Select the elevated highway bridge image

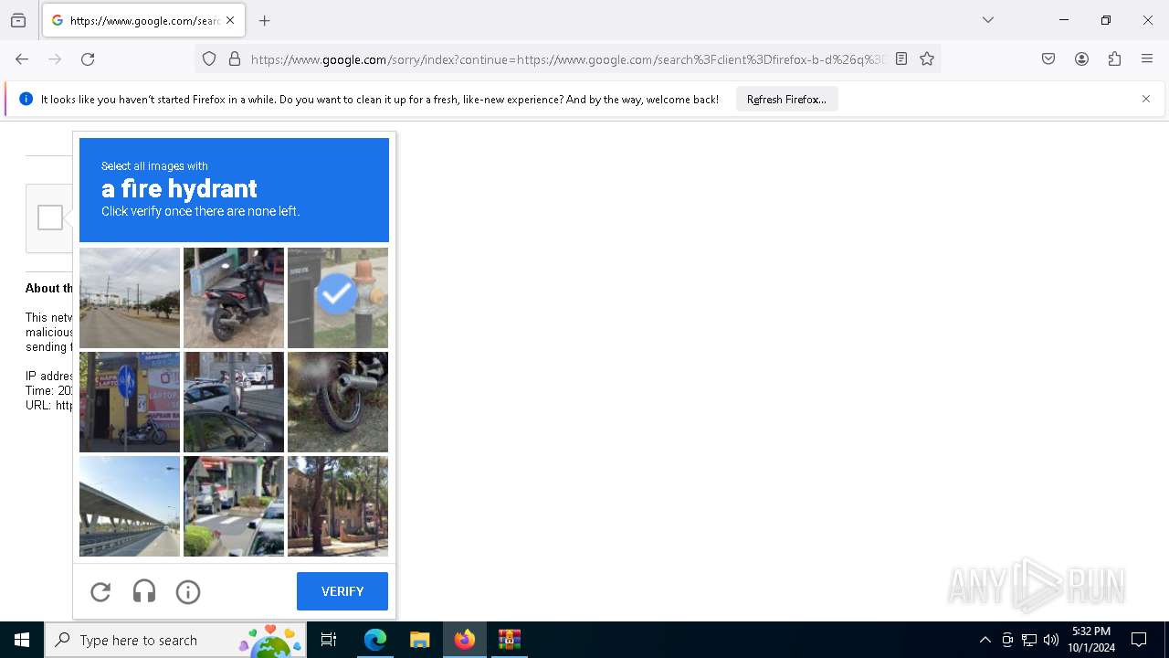pos(130,506)
